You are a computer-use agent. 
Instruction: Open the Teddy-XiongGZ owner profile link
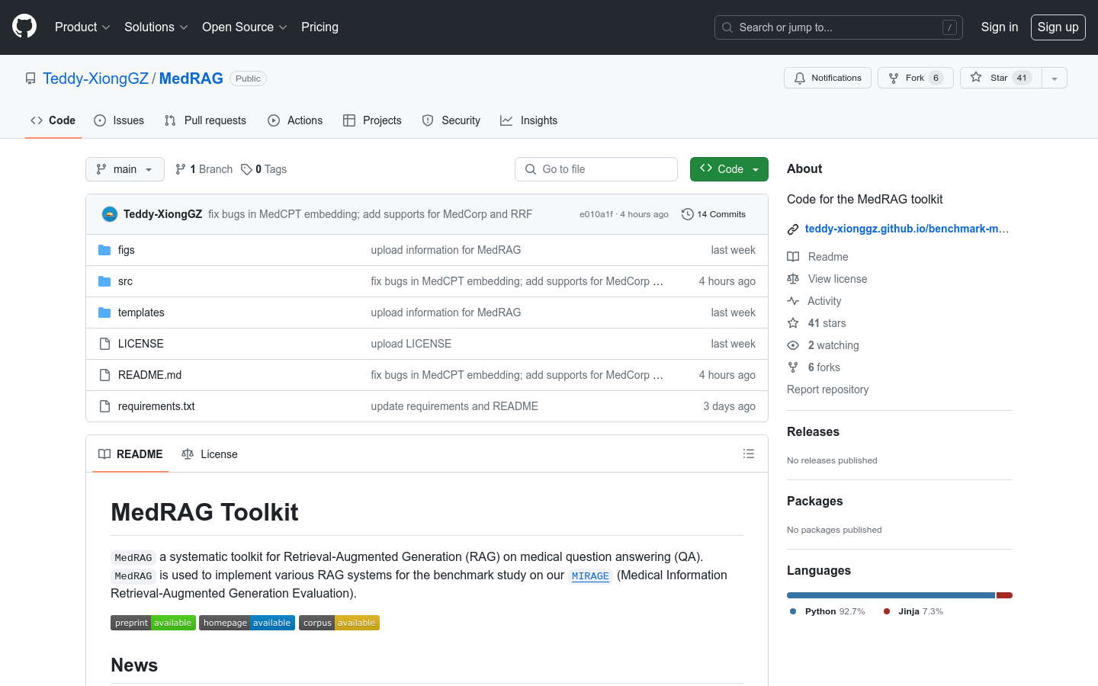click(95, 79)
